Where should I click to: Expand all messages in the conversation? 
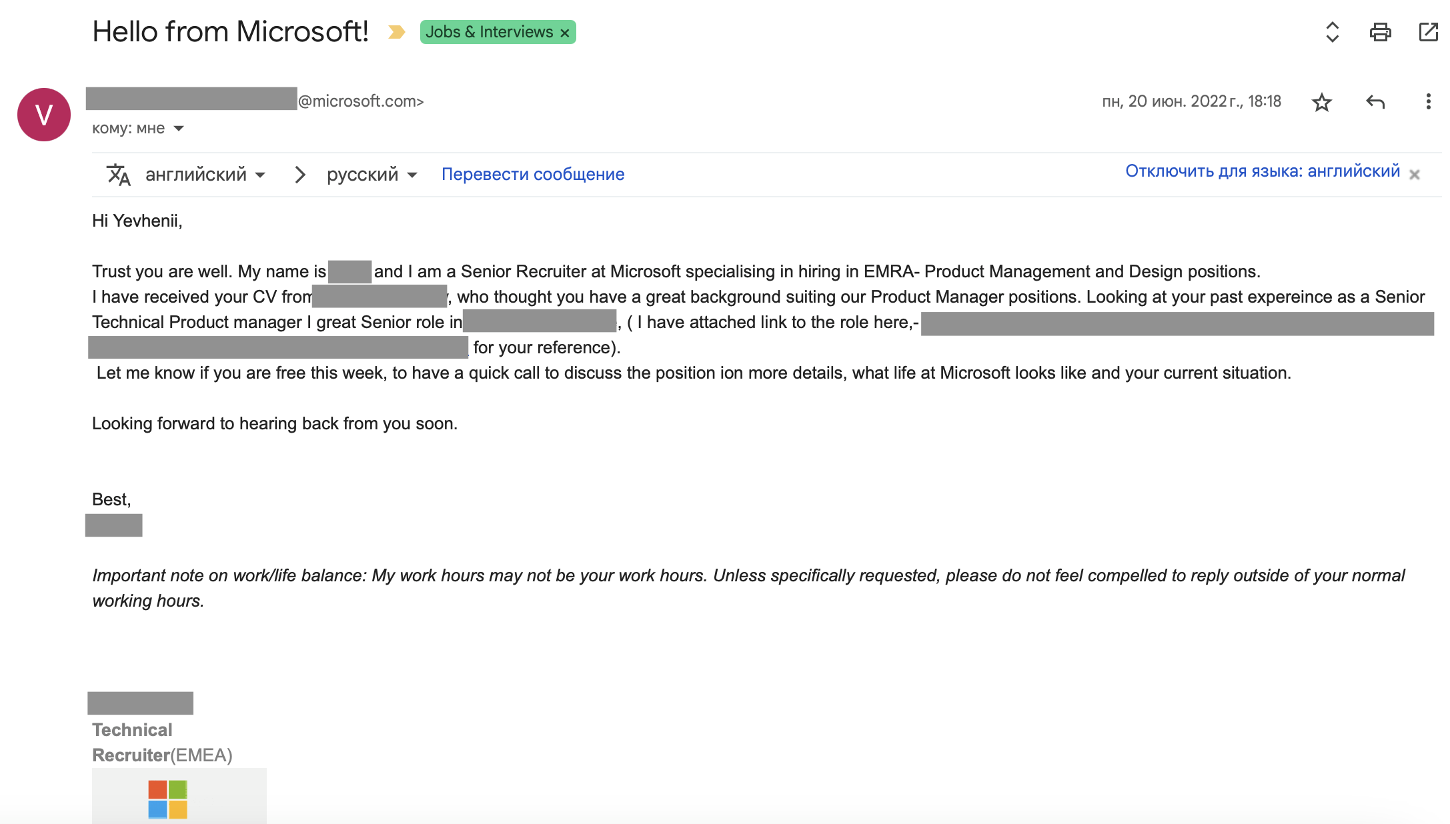point(1331,31)
